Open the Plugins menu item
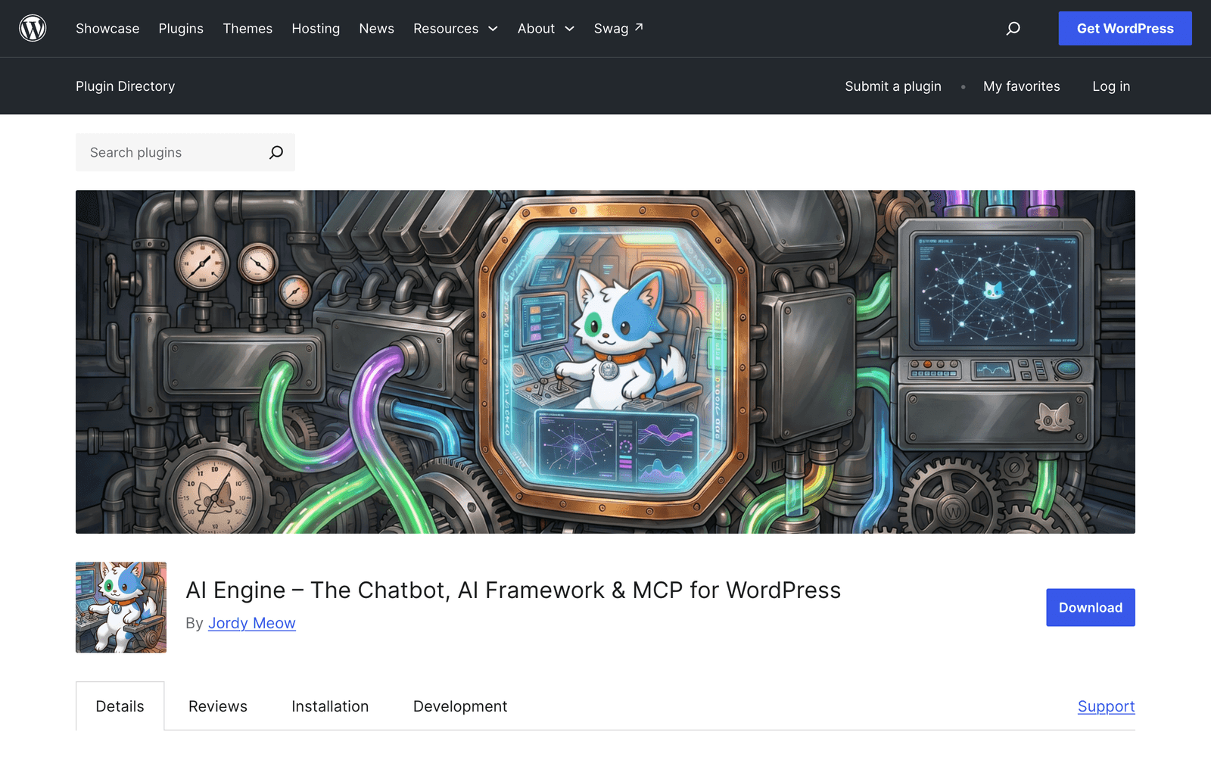 pyautogui.click(x=181, y=28)
